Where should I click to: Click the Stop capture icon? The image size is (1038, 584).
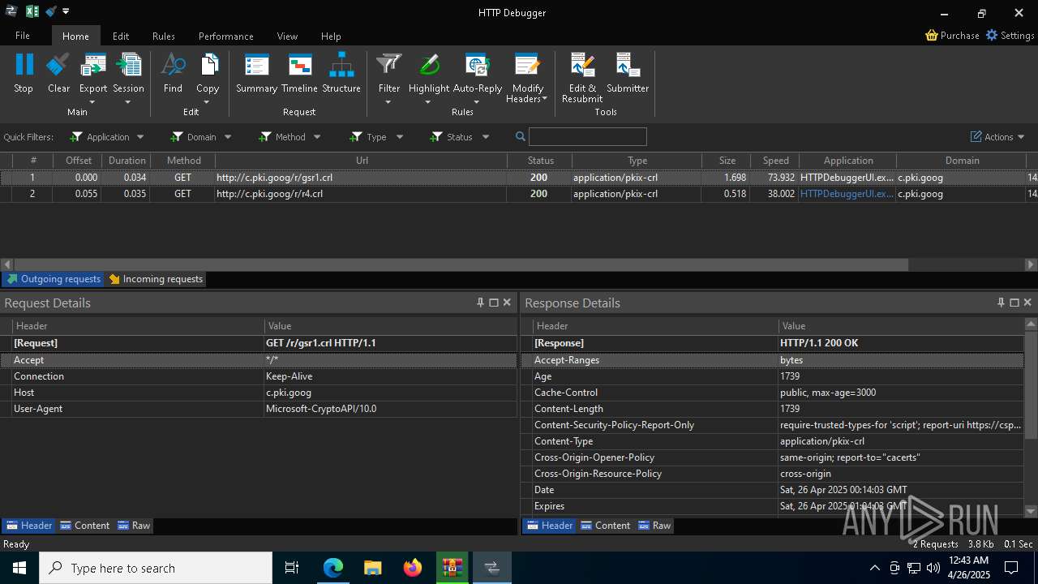point(24,65)
